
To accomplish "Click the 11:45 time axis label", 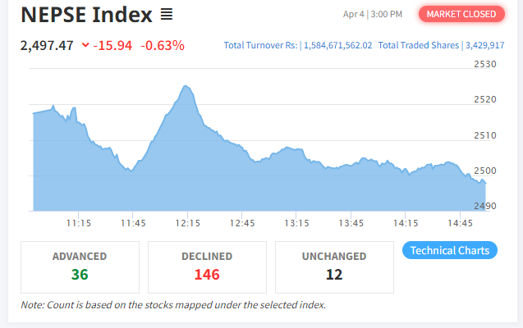I will [x=133, y=223].
